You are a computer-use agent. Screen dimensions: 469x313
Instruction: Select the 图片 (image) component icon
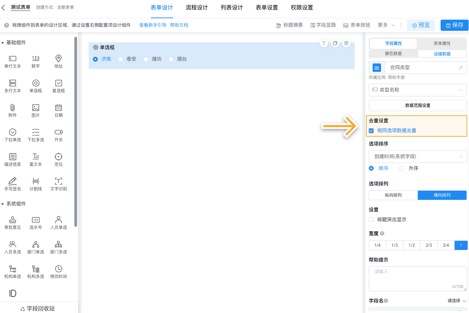[x=35, y=110]
